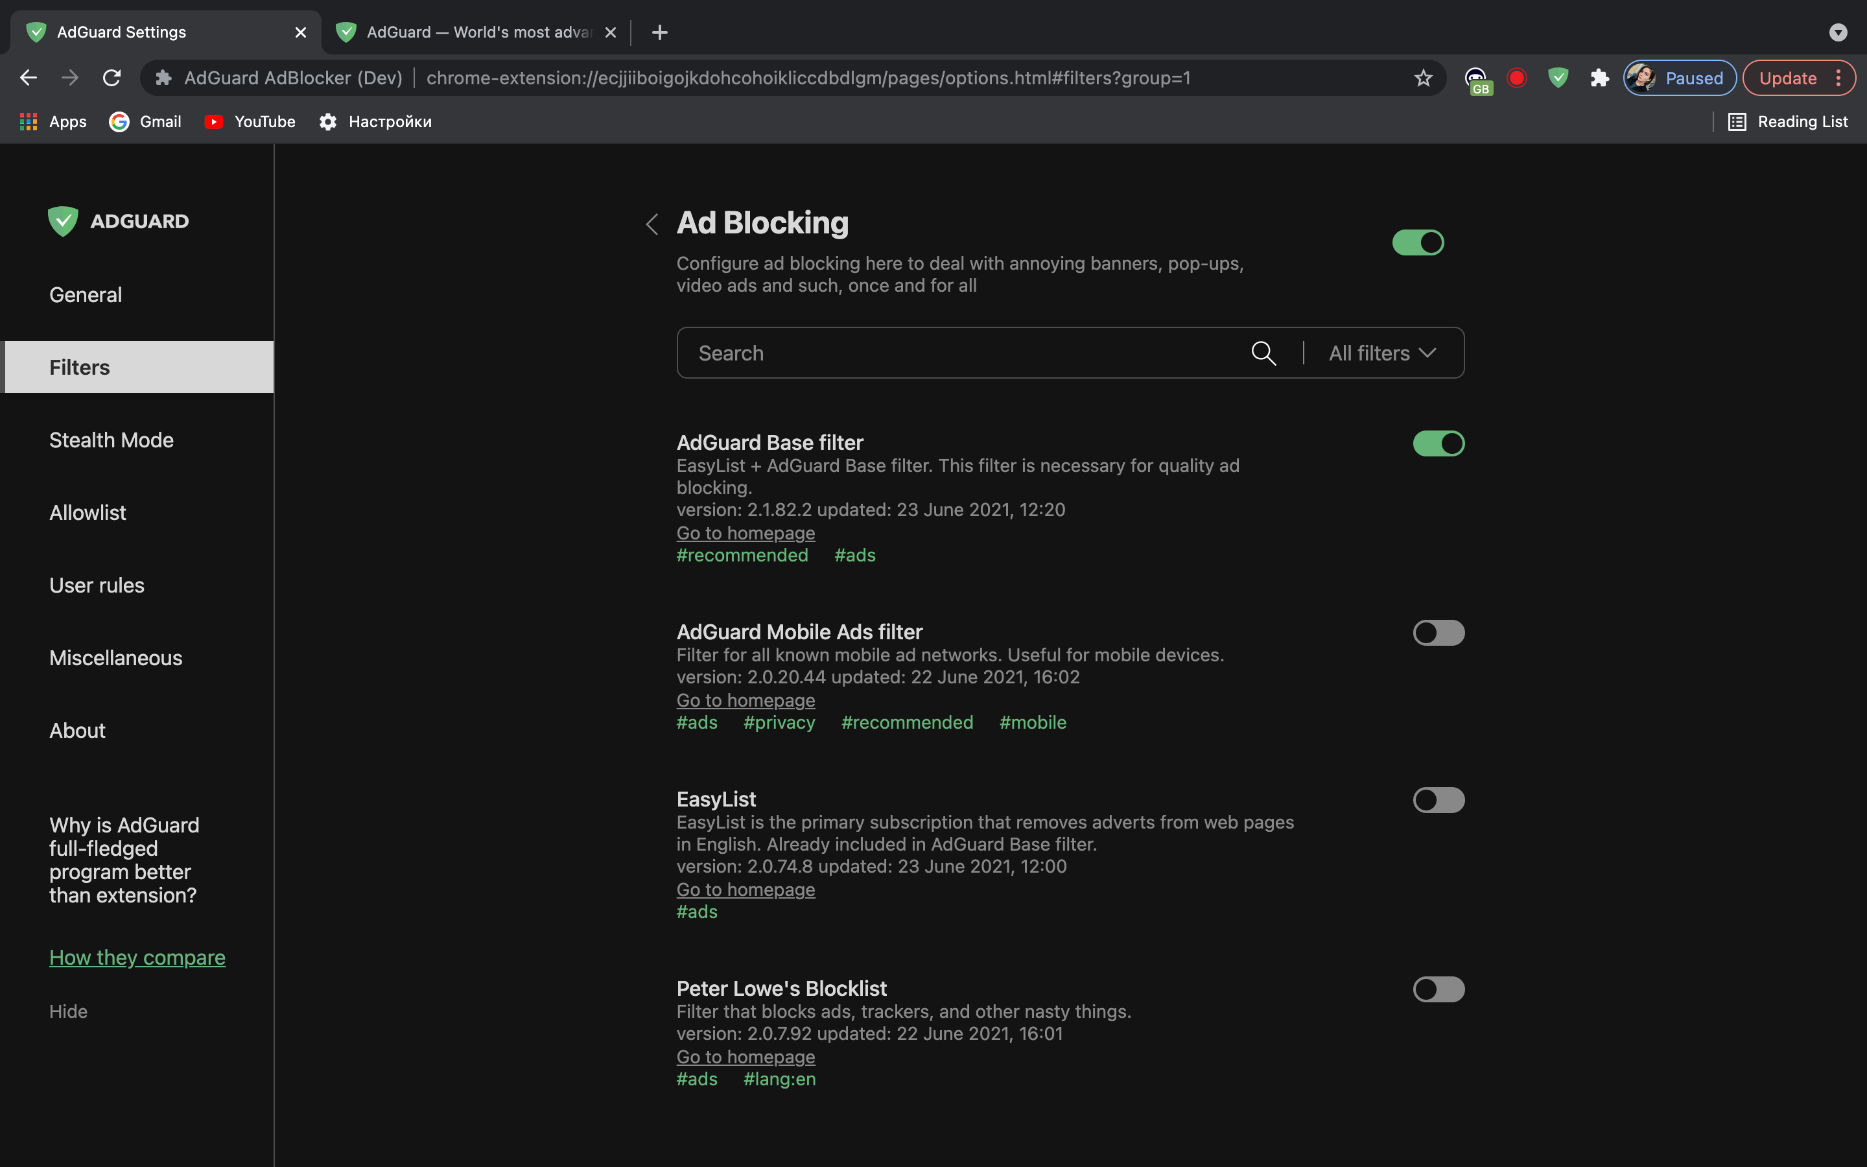Enable the Peter Lowe's Blocklist toggle
The image size is (1867, 1167).
tap(1438, 989)
